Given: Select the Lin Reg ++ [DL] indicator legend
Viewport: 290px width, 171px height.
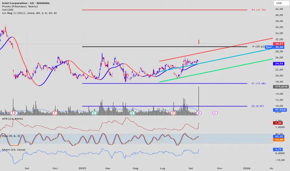Looking at the screenshot, I should (30, 13).
